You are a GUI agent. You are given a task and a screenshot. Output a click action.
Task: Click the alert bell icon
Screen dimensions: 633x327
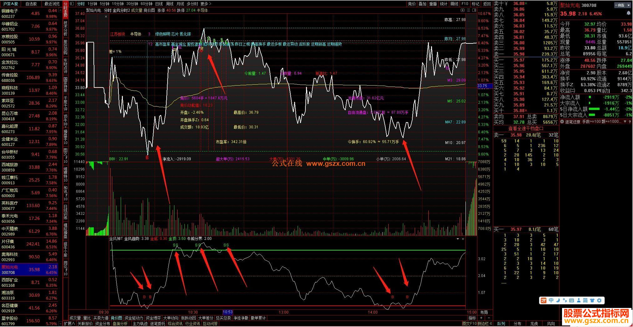[628, 13]
